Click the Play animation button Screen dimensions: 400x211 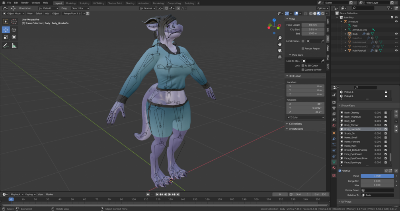[x=170, y=194]
